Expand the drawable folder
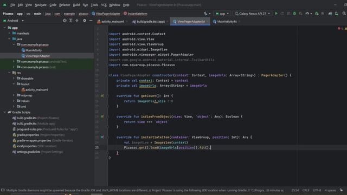The width and height of the screenshot is (347, 195). [14, 79]
